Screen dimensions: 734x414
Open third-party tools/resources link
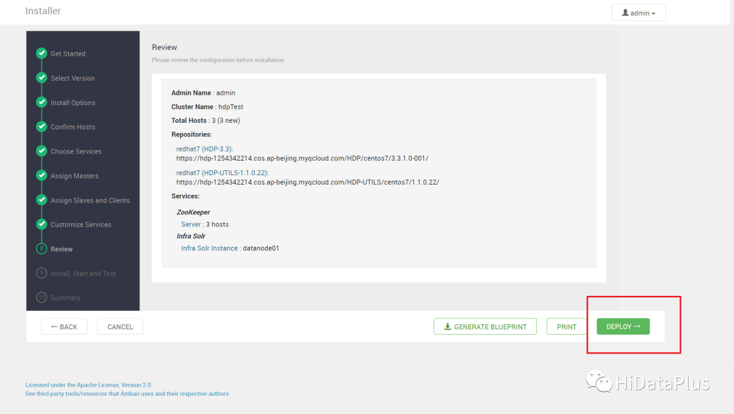[127, 394]
